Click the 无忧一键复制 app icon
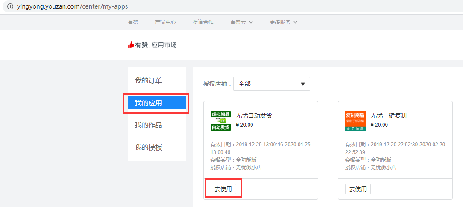Viewport: 463px width, 207px height. pos(355,121)
